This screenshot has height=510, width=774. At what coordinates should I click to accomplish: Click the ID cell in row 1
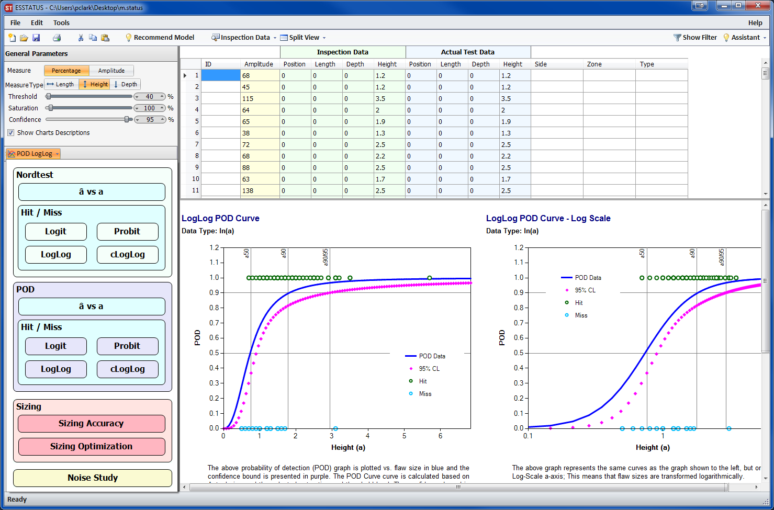coord(221,75)
